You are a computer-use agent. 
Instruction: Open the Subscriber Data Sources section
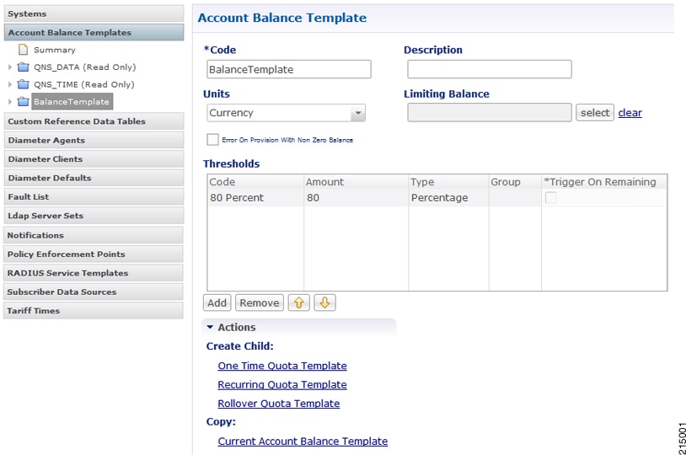(x=94, y=292)
